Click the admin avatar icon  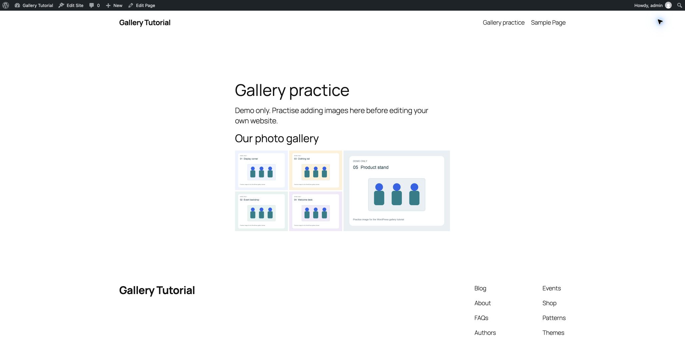pos(668,5)
